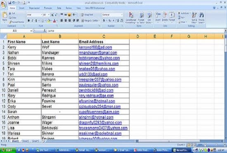
Task: Set middle vertical alignment
Action: 66,14
